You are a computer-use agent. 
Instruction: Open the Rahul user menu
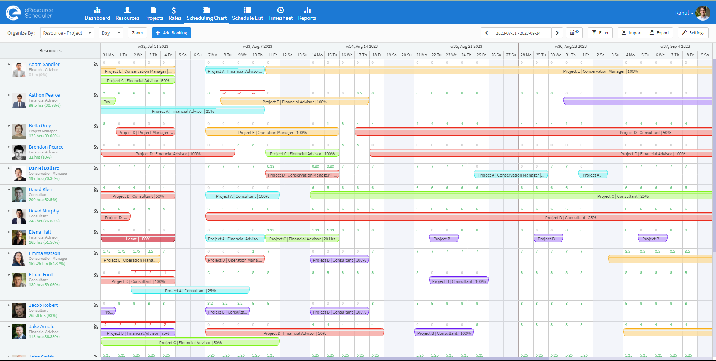click(684, 13)
